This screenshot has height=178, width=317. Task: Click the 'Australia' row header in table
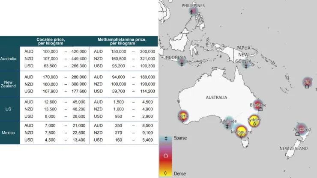8,59
